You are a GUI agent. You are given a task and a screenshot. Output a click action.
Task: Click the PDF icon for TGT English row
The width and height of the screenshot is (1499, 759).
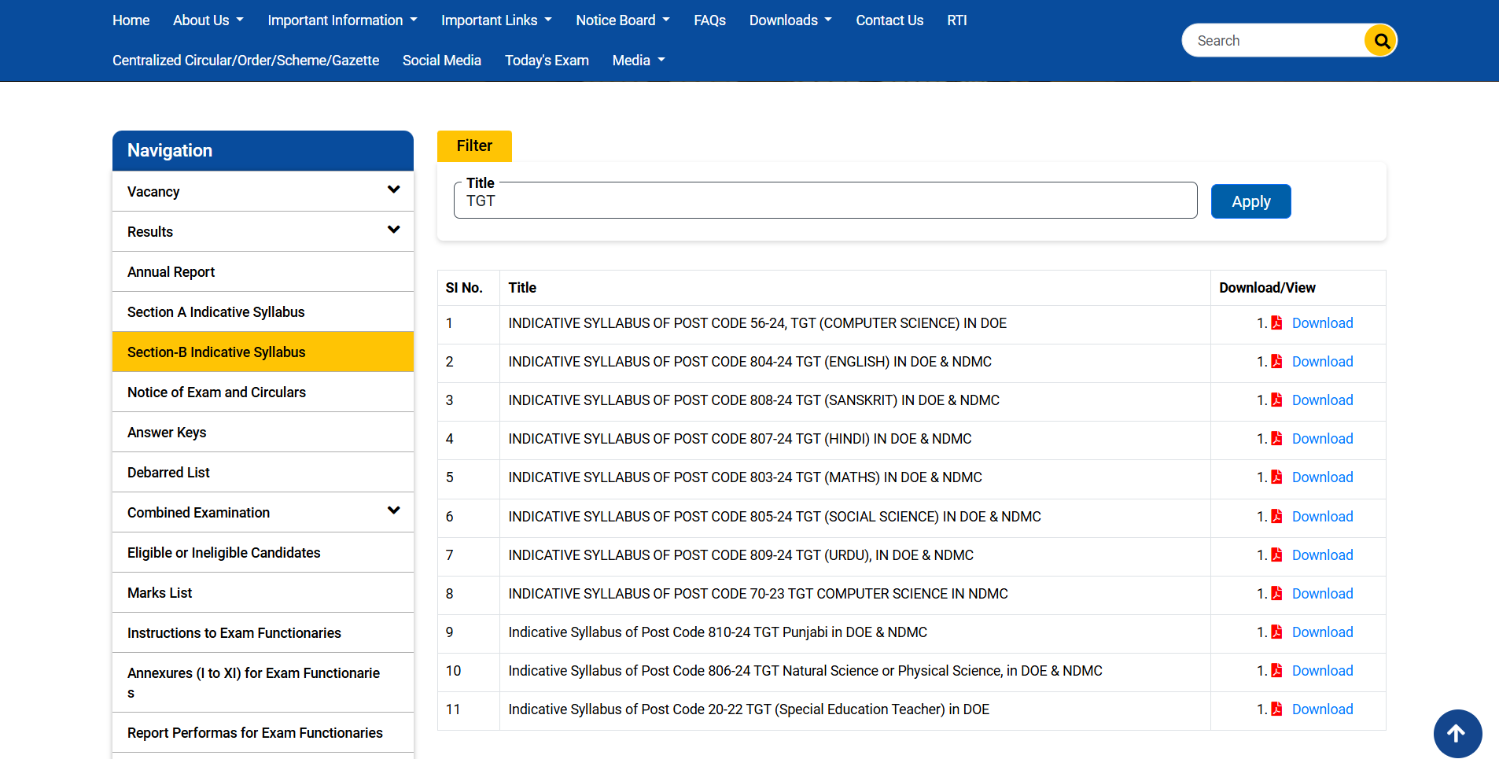[1276, 362]
